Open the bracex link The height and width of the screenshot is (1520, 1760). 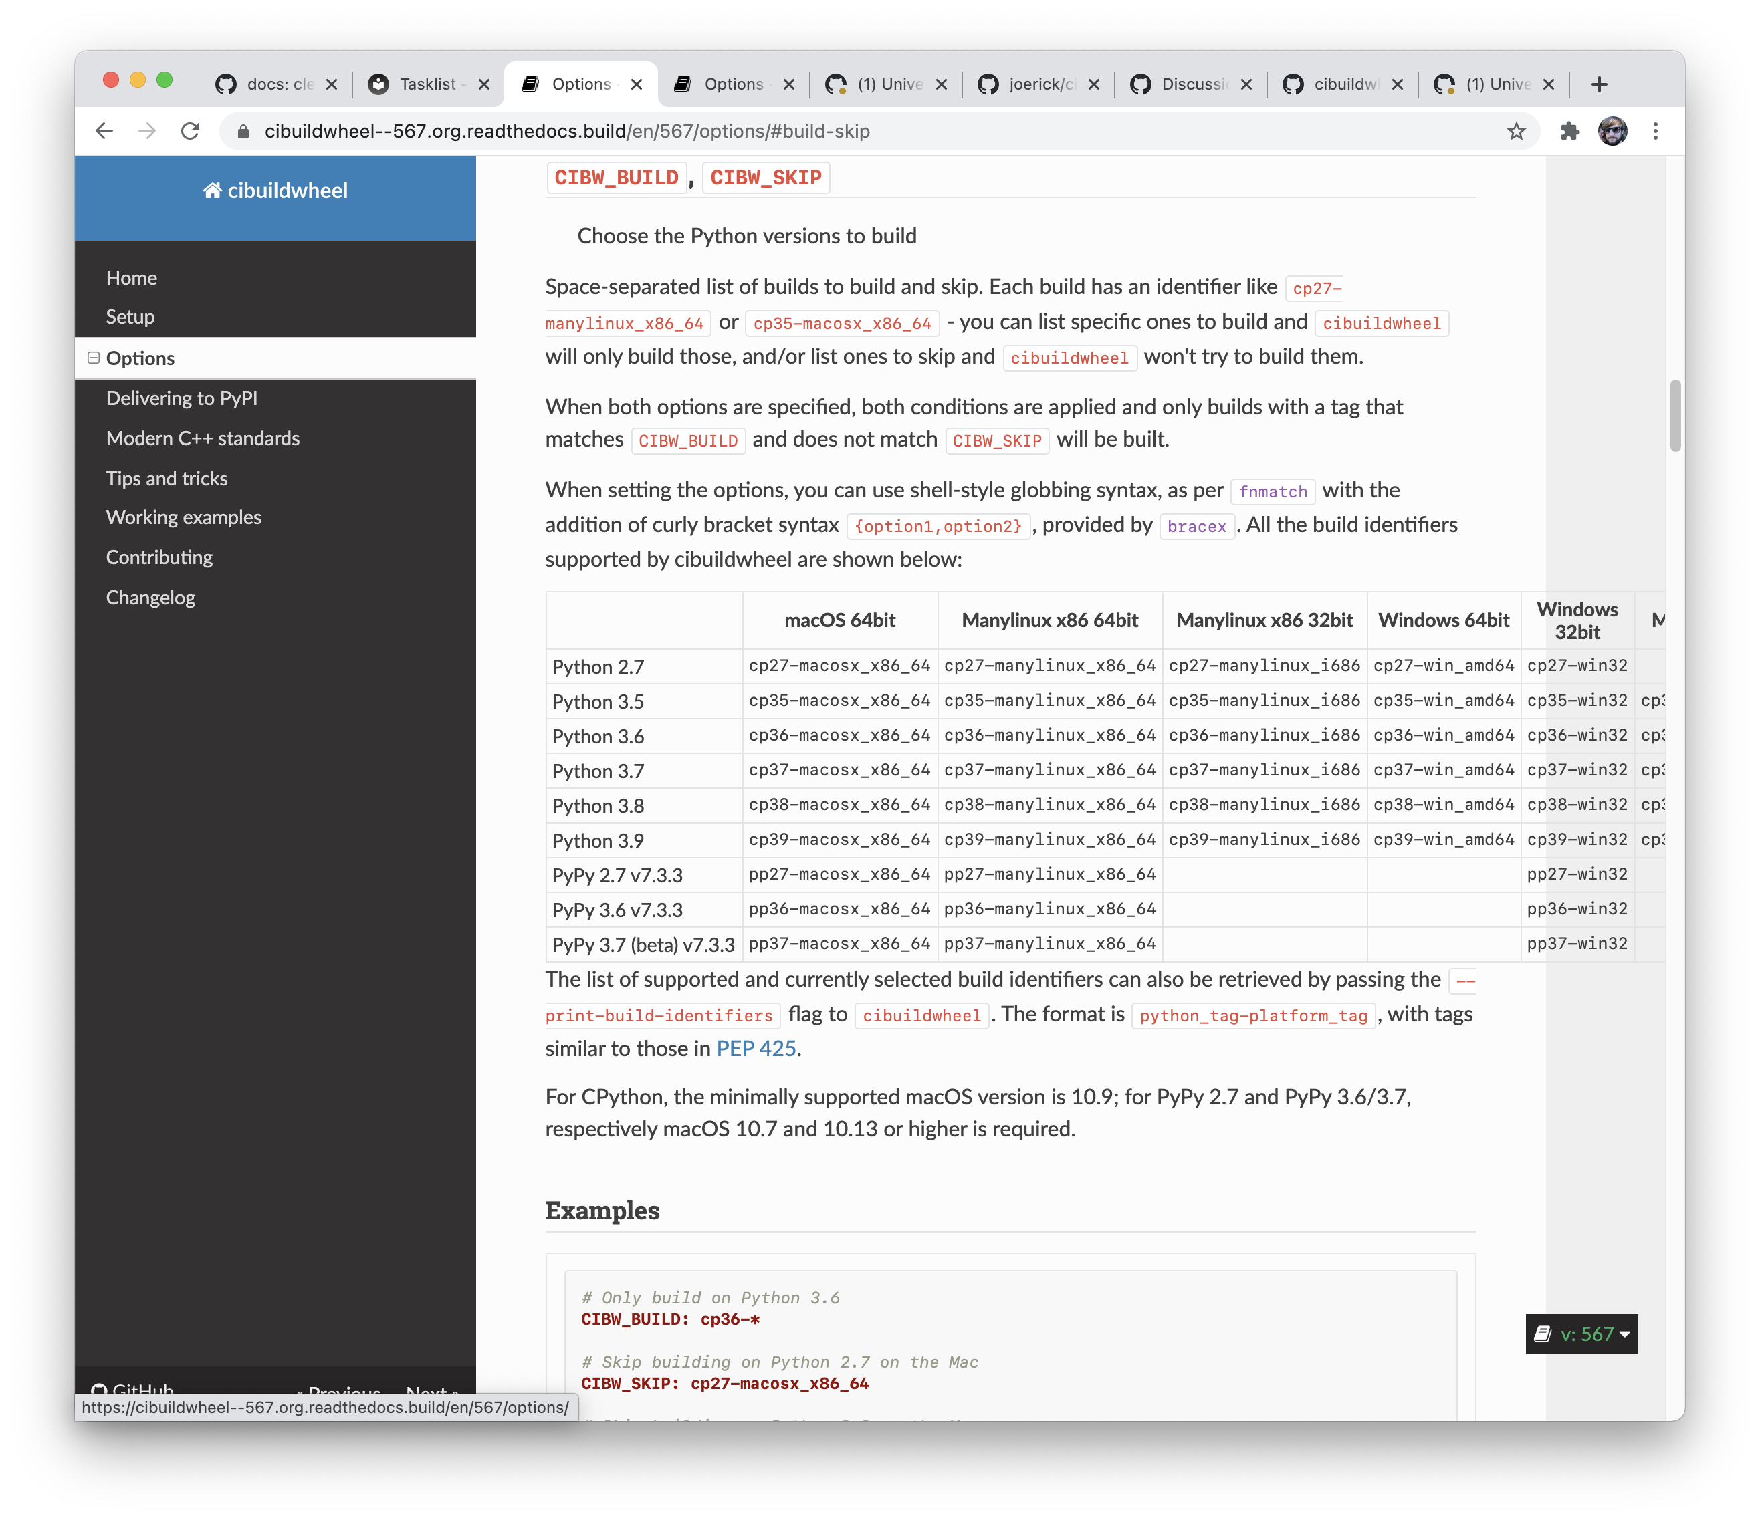pyautogui.click(x=1196, y=527)
